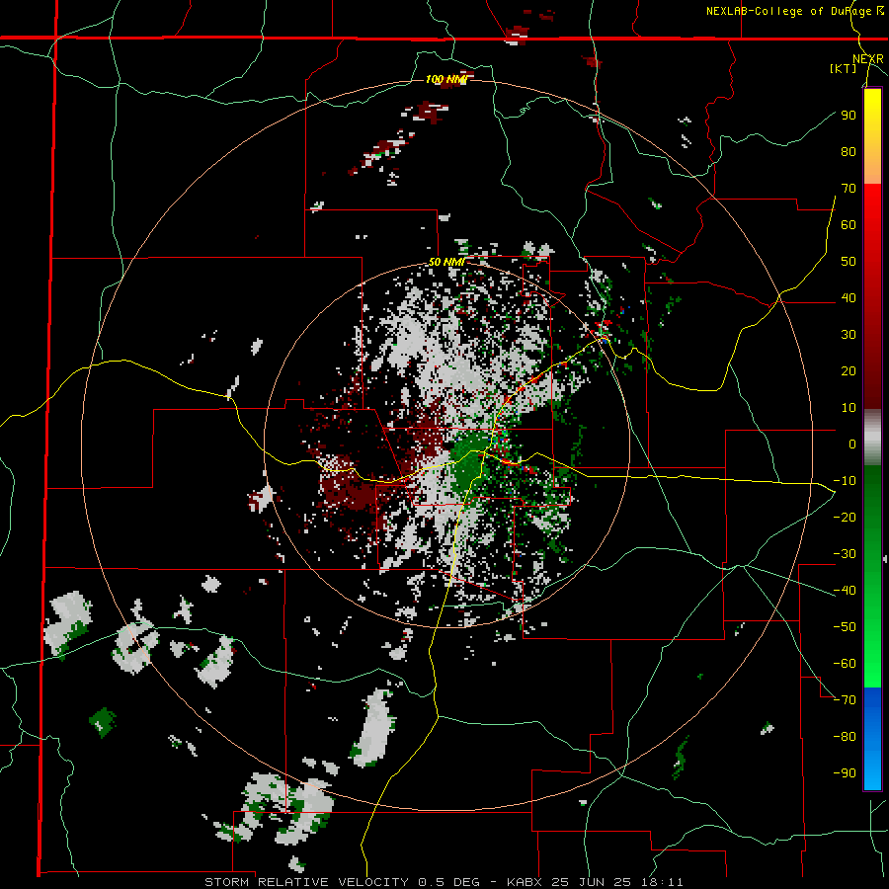
Task: Click the -90 value on the velocity scale
Action: click(845, 773)
